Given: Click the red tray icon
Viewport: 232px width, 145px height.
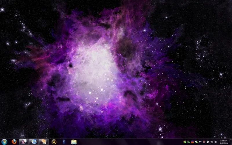Looking at the screenshot, I should click(x=204, y=142).
